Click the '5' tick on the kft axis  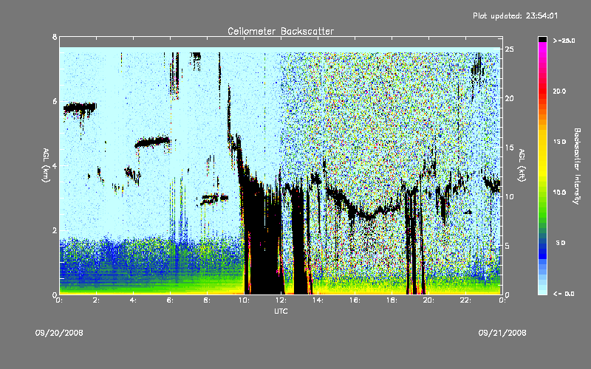508,246
